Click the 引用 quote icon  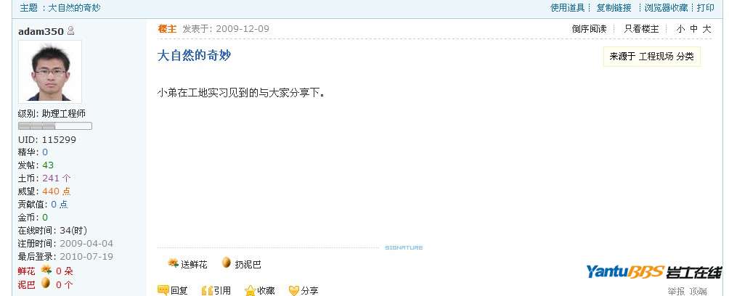207,291
